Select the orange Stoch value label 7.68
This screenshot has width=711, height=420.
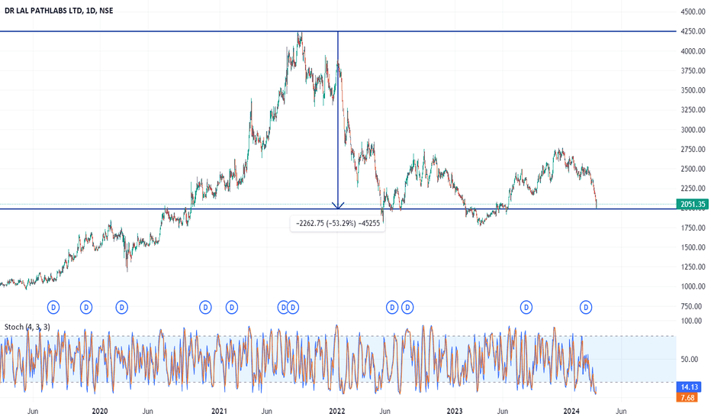pyautogui.click(x=687, y=398)
